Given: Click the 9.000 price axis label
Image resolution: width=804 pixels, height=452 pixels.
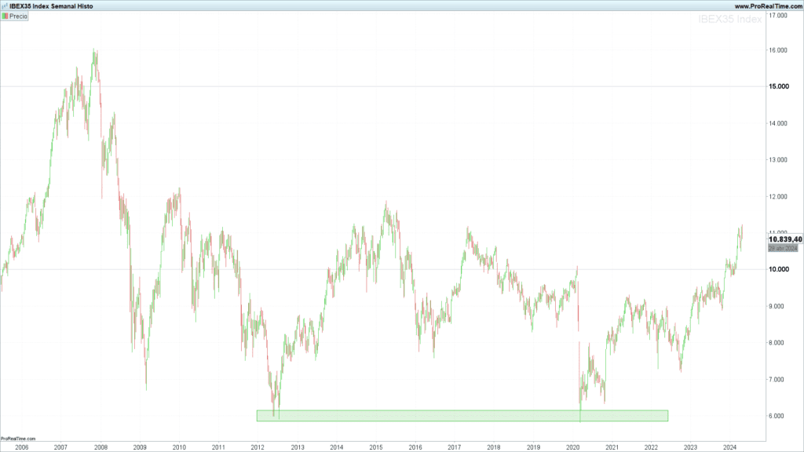Looking at the screenshot, I should [x=777, y=307].
